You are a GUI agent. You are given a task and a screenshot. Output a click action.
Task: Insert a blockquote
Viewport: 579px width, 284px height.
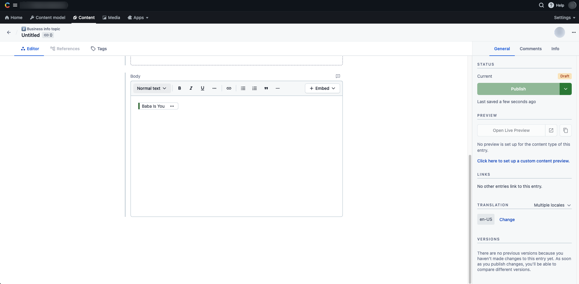click(x=266, y=88)
